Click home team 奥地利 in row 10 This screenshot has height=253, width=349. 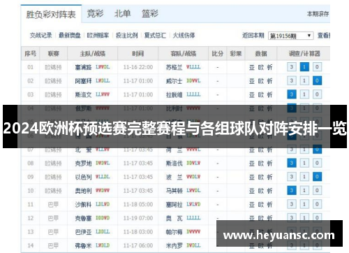tap(83, 191)
